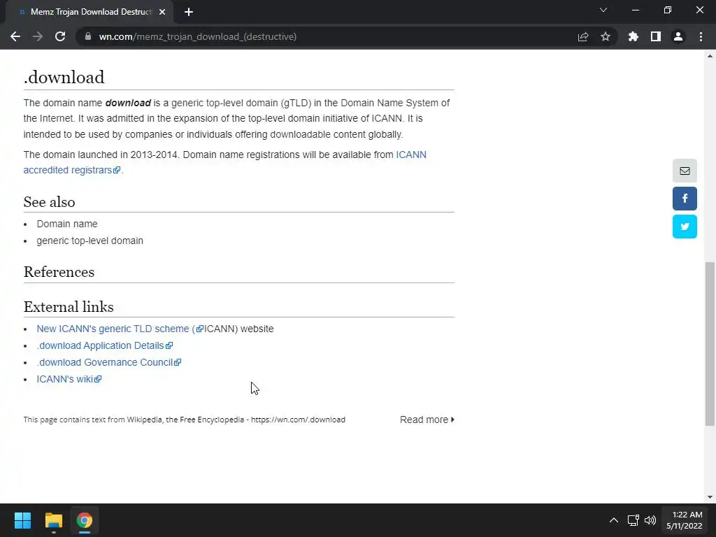Image resolution: width=716 pixels, height=537 pixels.
Task: Open the Chrome three-dot menu
Action: point(701,36)
